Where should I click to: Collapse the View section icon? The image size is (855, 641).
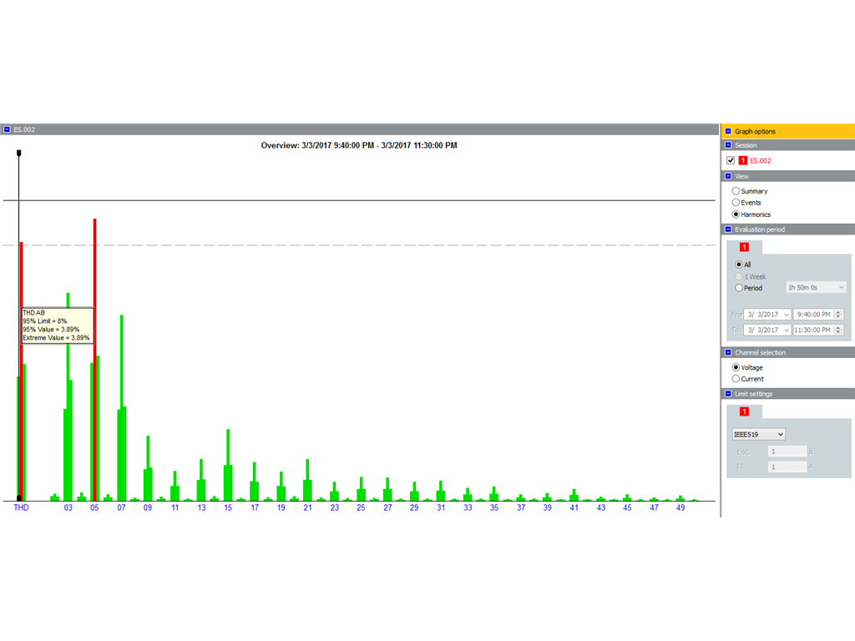[x=728, y=176]
